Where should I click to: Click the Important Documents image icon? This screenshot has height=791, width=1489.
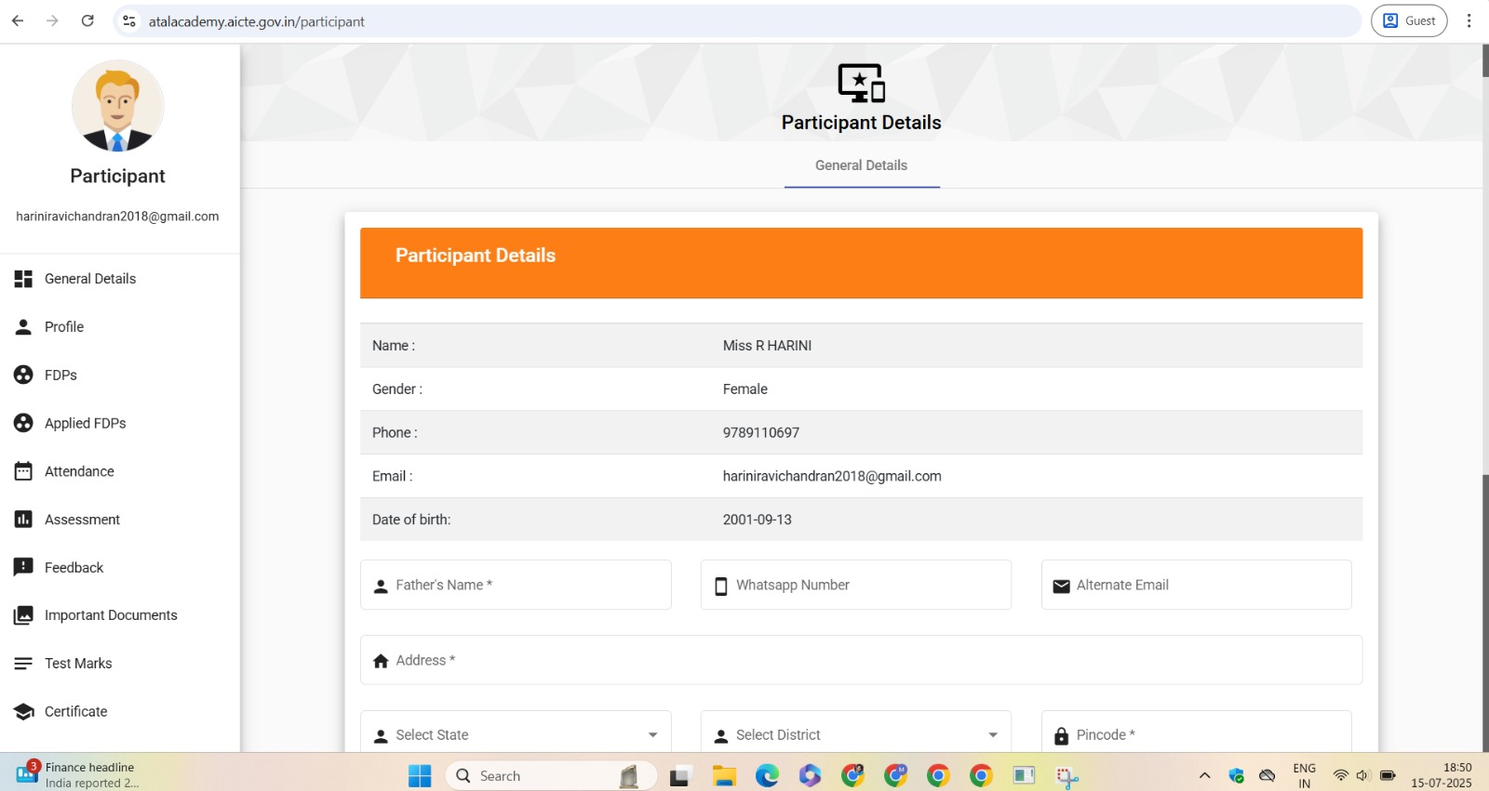(23, 615)
